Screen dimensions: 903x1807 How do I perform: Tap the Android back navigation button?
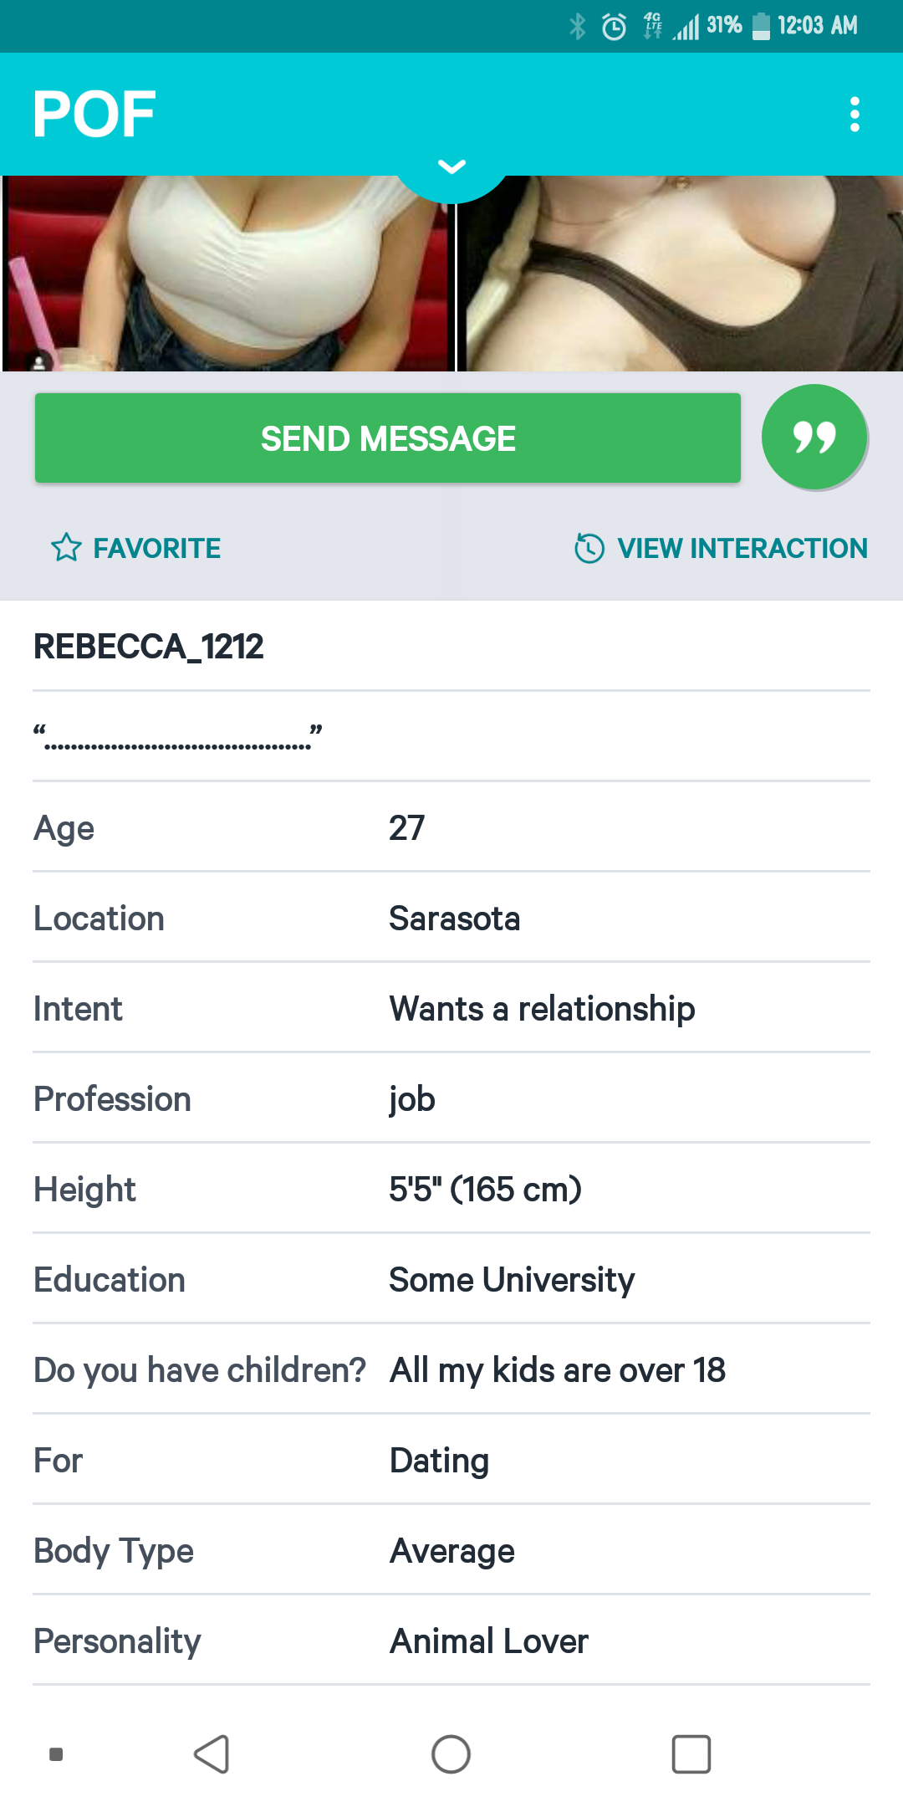[212, 1754]
